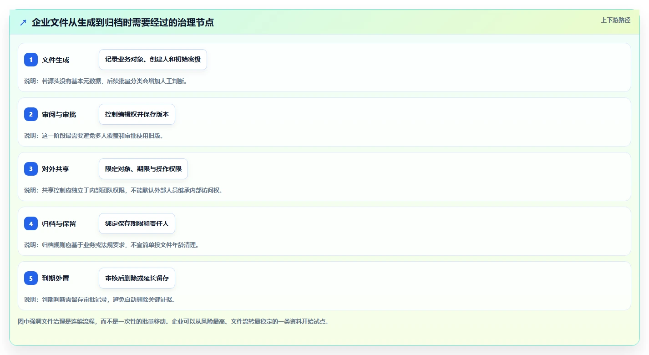Click the note about 避免多人覆盖和审批使用旧版
This screenshot has width=649, height=355.
pyautogui.click(x=94, y=136)
